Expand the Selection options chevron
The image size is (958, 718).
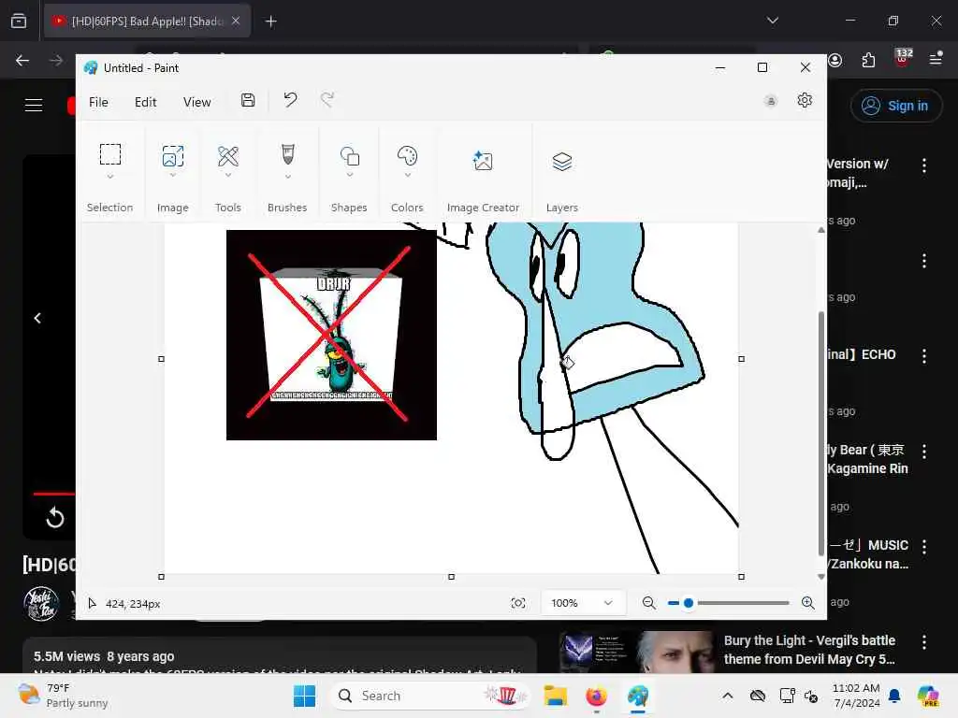(x=110, y=177)
